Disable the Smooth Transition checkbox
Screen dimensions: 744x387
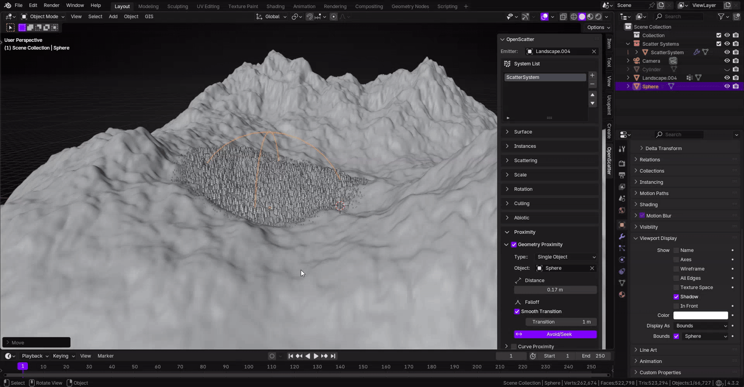pos(517,312)
